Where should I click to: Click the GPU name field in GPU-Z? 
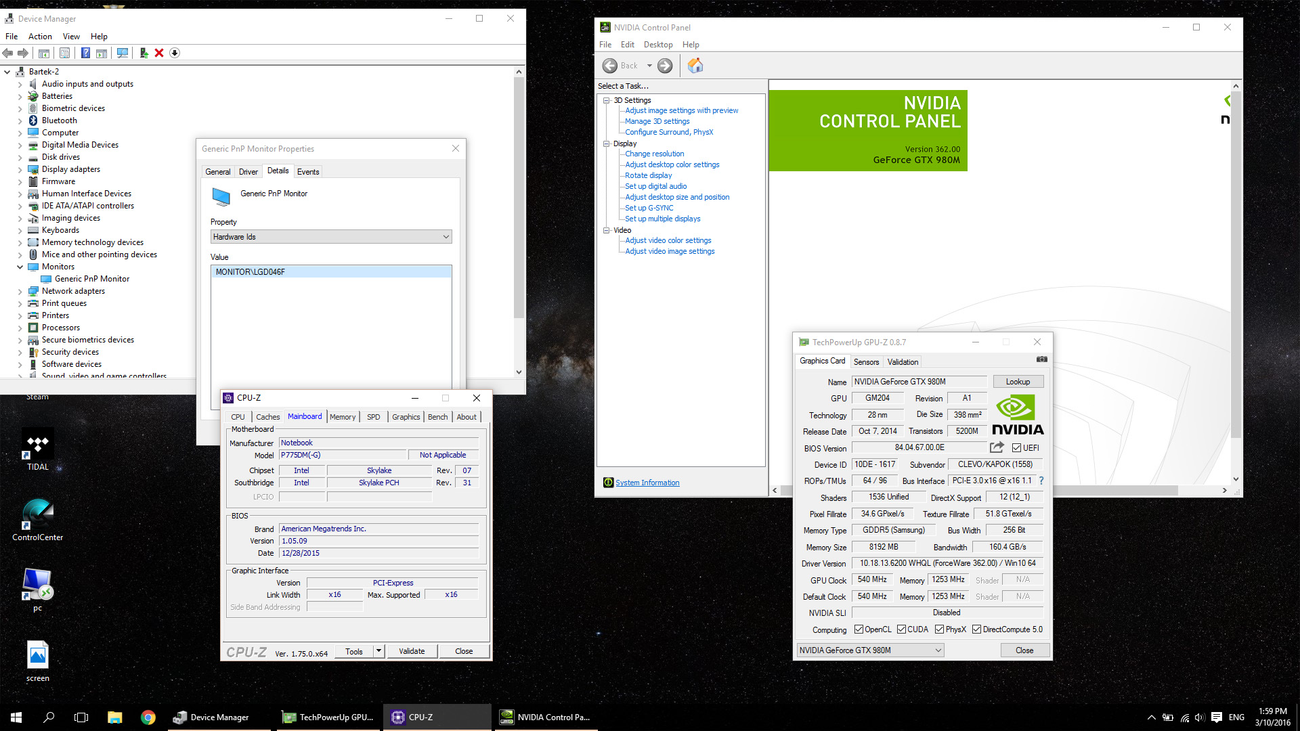[x=919, y=382]
